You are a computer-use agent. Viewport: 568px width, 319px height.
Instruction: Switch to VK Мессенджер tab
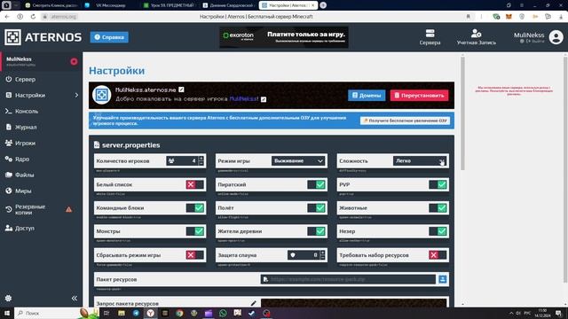click(x=110, y=5)
